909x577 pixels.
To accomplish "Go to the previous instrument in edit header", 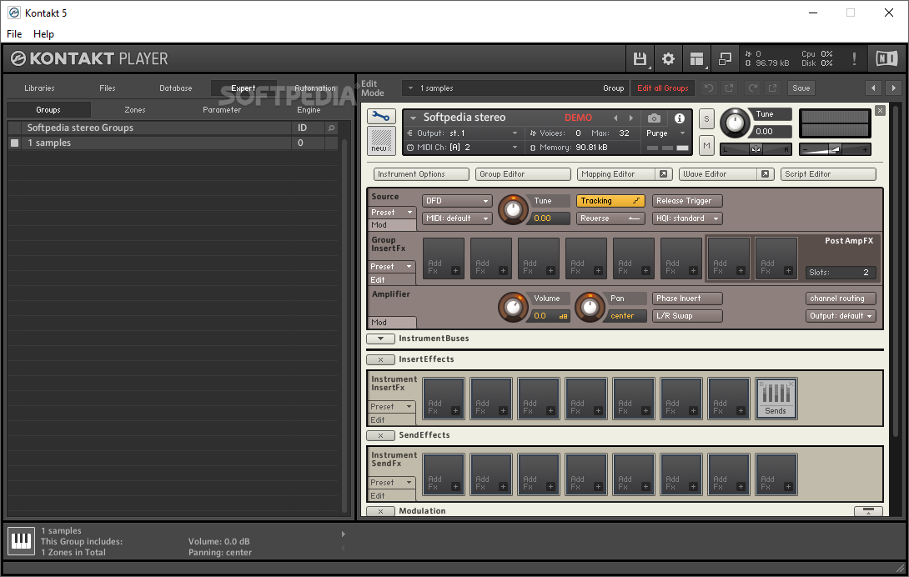I will click(873, 88).
